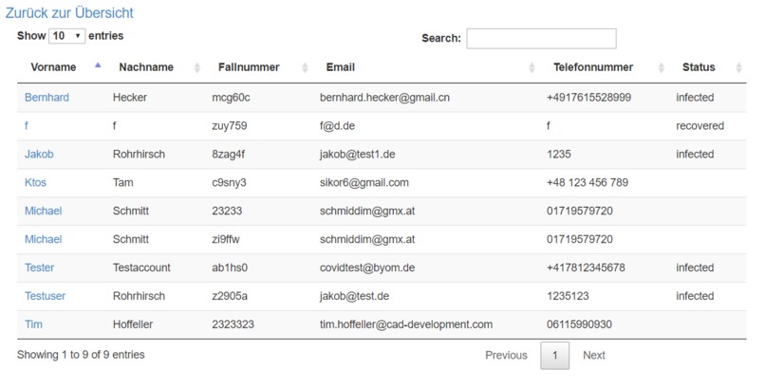Image resolution: width=765 pixels, height=388 pixels.
Task: Open the patient link named f
Action: coord(27,126)
